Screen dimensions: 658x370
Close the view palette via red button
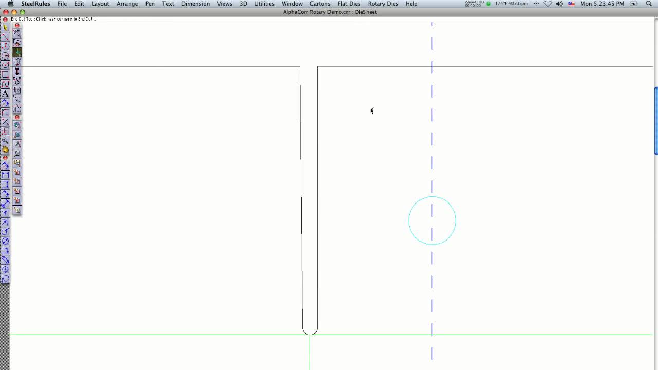pos(17,117)
